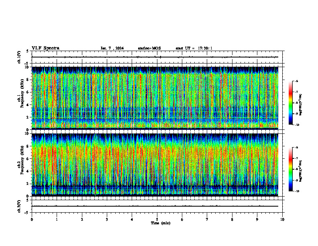
Task: Click the "-10" tick on ch.2 color bar
Action: [x=297, y=191]
